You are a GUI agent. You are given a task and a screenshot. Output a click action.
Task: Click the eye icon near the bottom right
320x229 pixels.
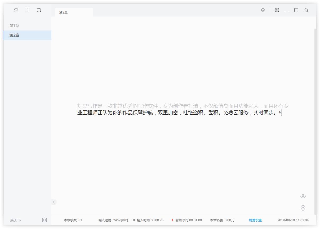303,196
